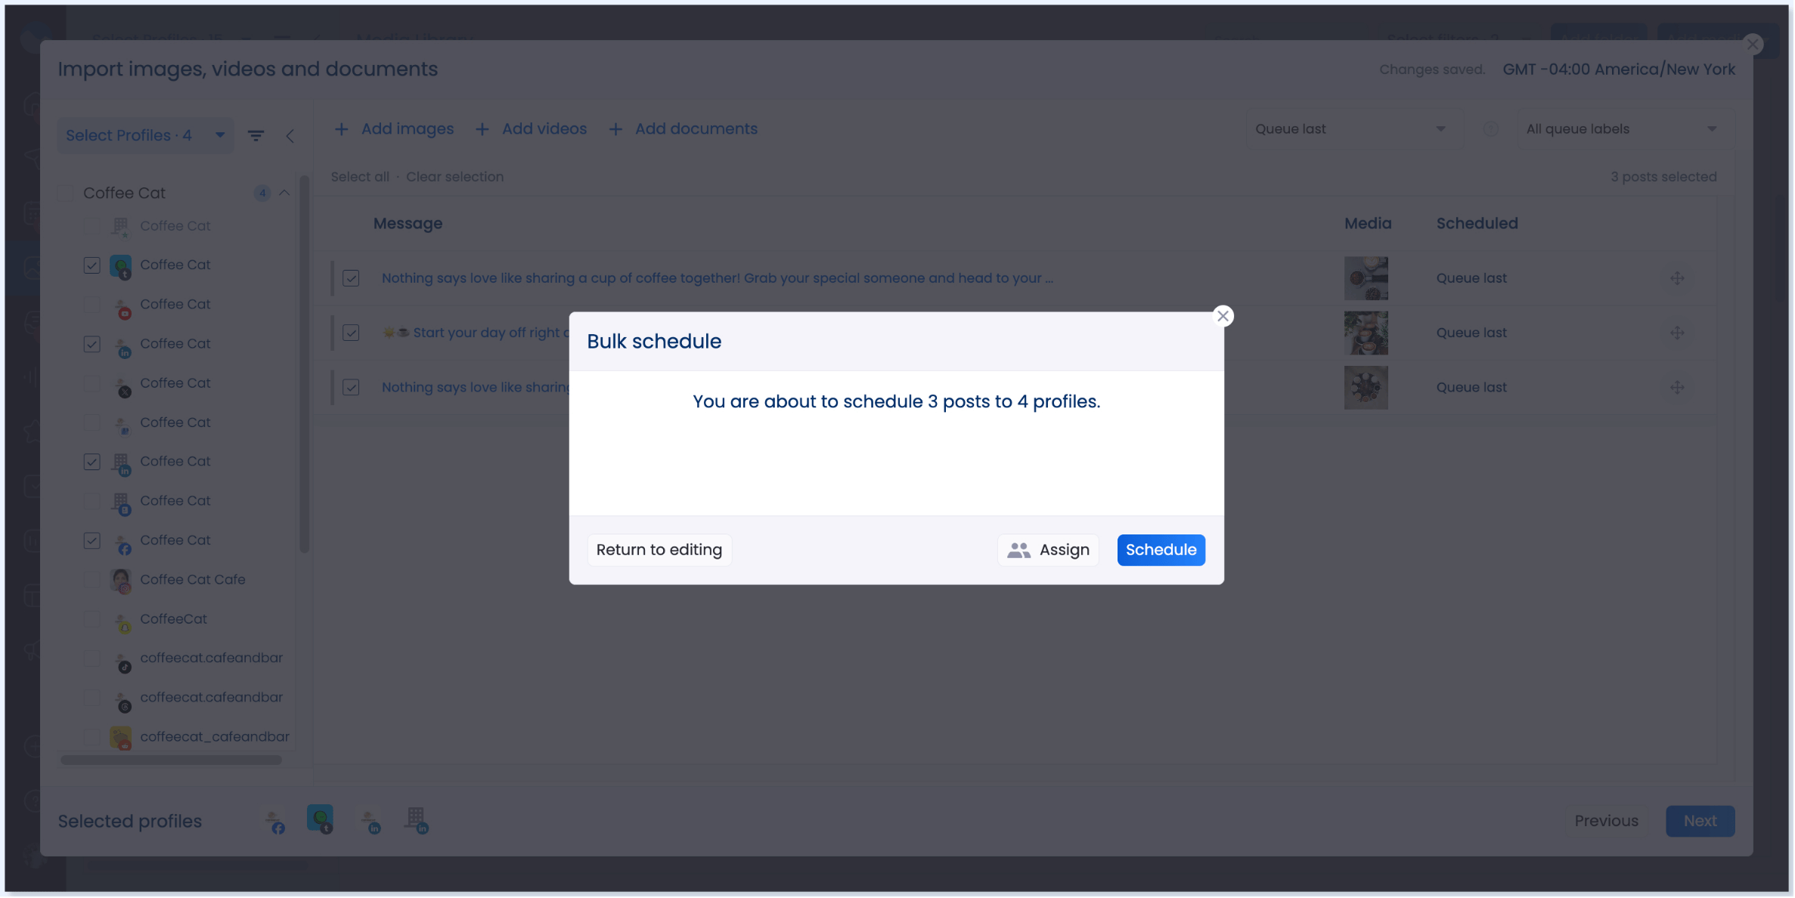Screen dimensions: 1795x898
Task: Click Return to editing
Action: tap(659, 550)
